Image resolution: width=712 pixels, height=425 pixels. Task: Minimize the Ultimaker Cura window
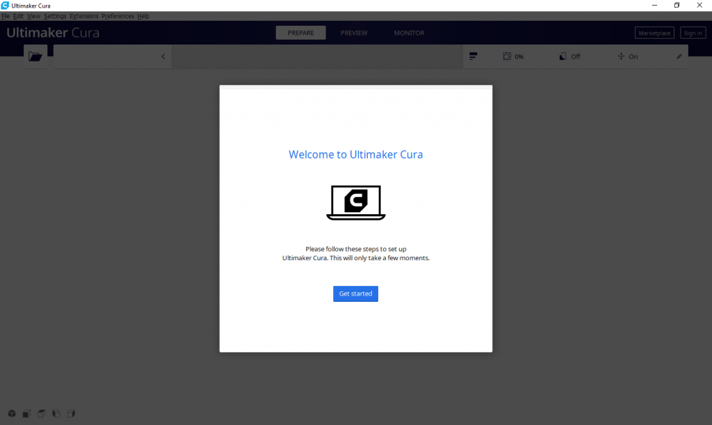pyautogui.click(x=654, y=6)
